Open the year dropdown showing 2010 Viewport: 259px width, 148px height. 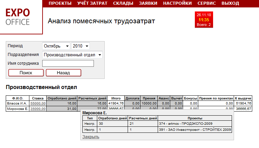[x=80, y=46]
